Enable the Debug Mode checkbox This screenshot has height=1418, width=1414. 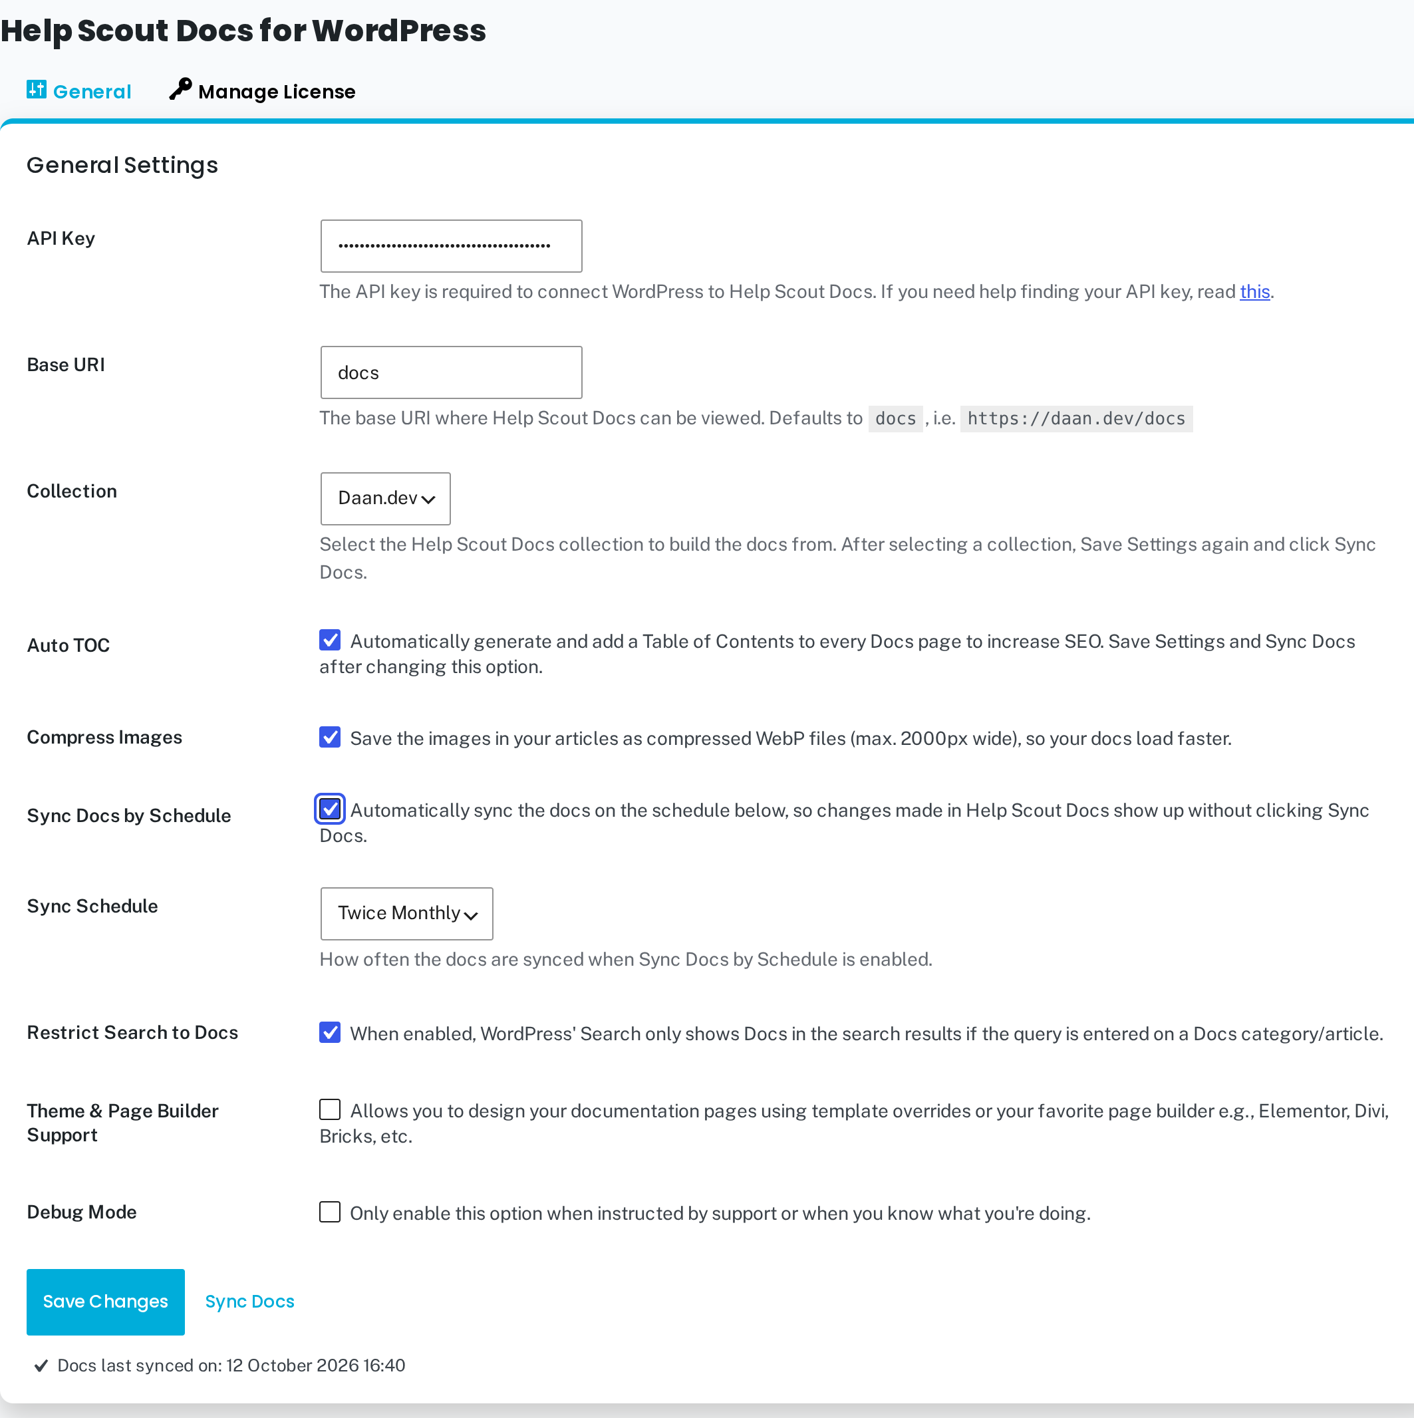tap(330, 1212)
